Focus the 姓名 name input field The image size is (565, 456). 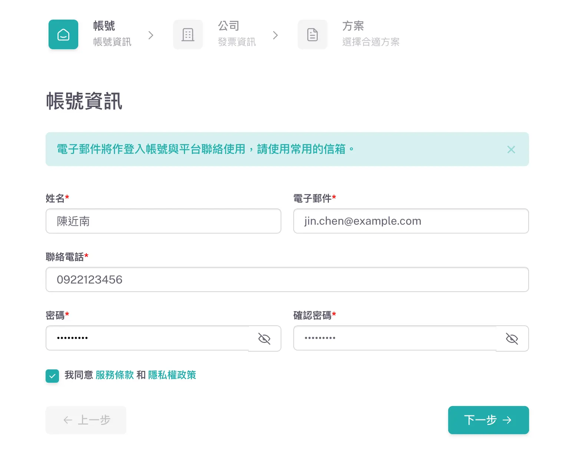pyautogui.click(x=163, y=221)
